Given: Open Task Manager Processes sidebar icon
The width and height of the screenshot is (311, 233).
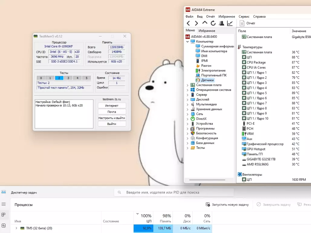Looking at the screenshot, I should click(x=4, y=215).
